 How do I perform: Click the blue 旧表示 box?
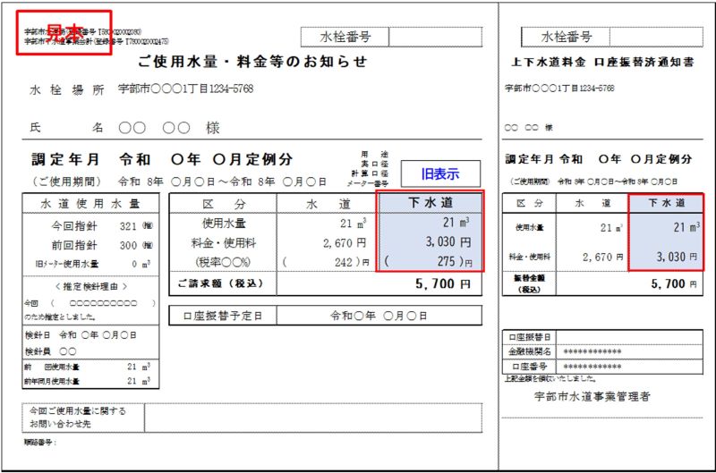(440, 173)
